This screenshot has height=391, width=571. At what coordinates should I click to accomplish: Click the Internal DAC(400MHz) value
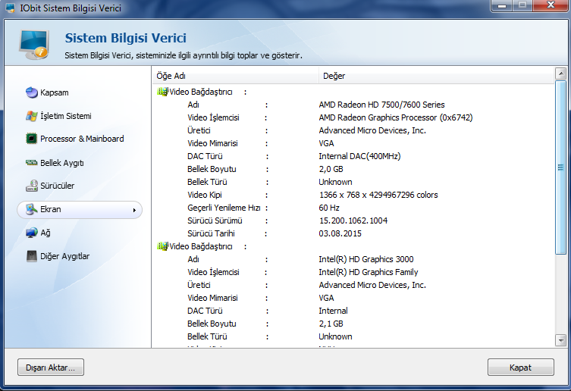coord(359,156)
